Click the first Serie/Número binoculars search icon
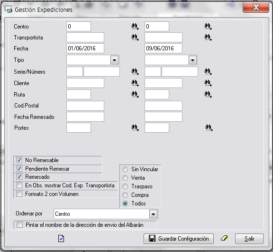Viewport: 273px width, 252px height. (135, 72)
